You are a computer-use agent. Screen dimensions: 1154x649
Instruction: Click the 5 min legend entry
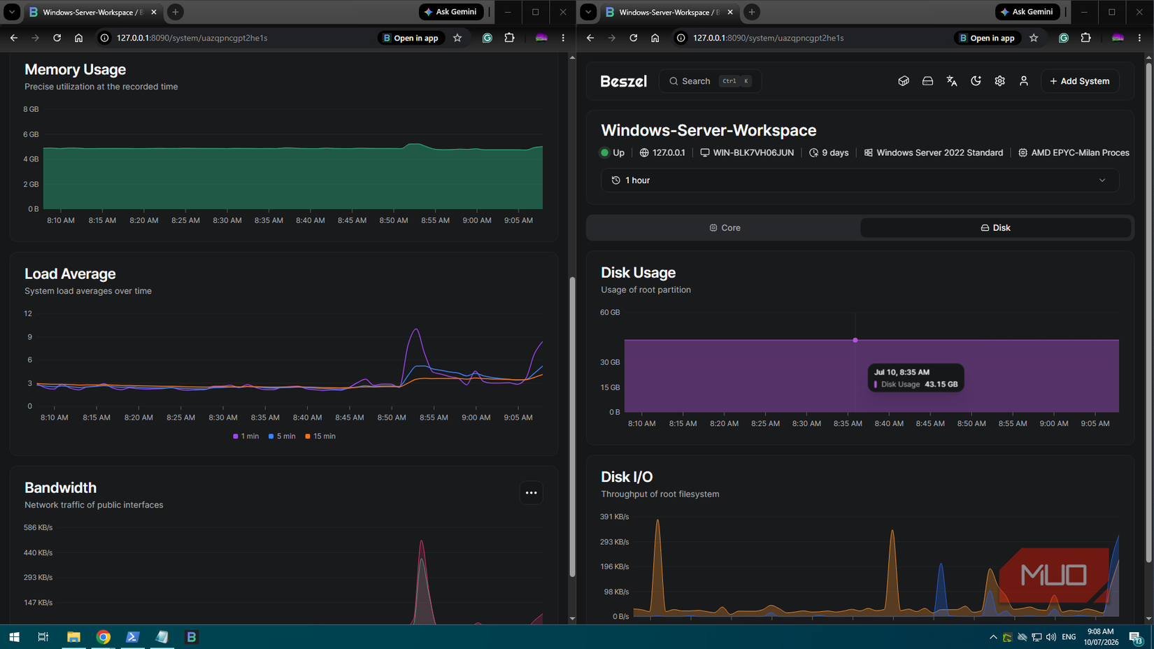click(x=282, y=436)
